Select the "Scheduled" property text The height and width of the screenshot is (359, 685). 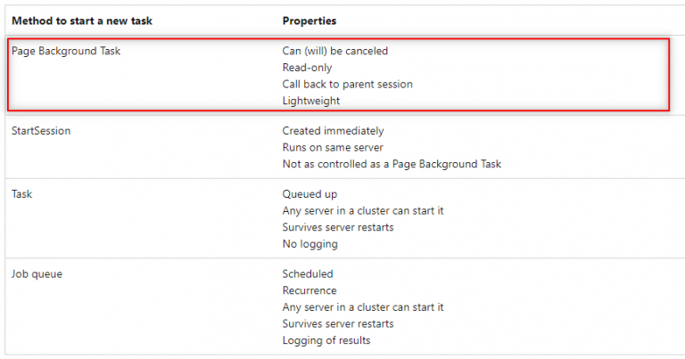[308, 273]
